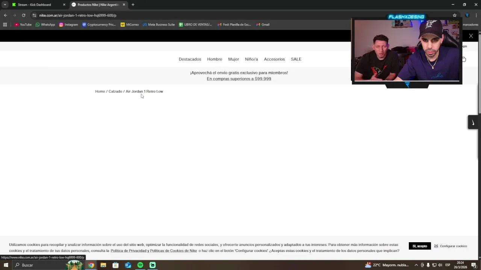Reload the Nike page

pos(23,15)
